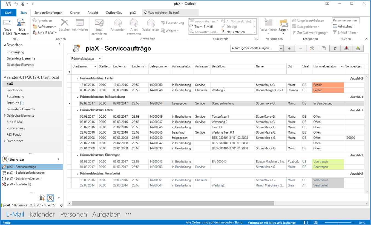371x225 pixels.
Task: Open the Weitere dropdown in Antworten group
Action: click(x=170, y=31)
